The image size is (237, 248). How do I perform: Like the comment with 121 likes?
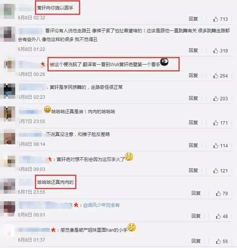(216, 171)
